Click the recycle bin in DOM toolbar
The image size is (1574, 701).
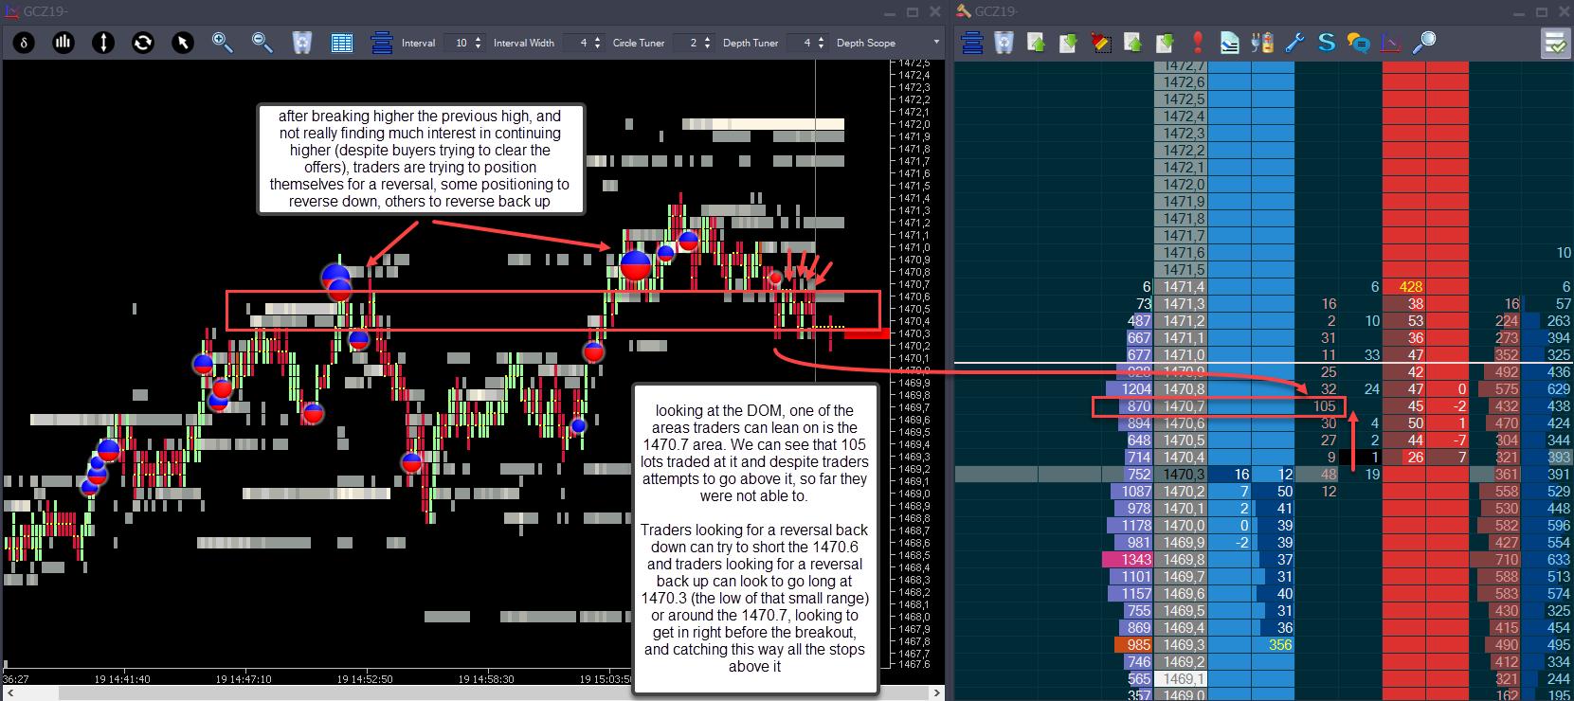click(x=1004, y=43)
